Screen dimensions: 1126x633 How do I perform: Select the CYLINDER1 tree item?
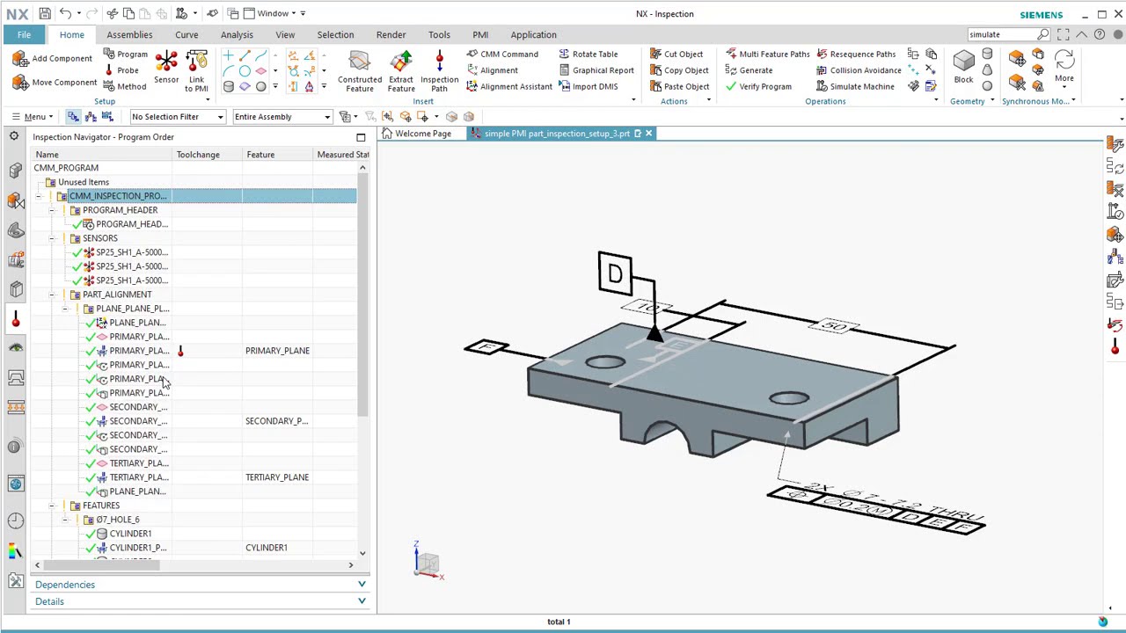130,534
